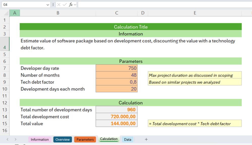Image resolution: width=252 pixels, height=145 pixels.
Task: Click the 'Tech debt factor' label cell
Action: pyautogui.click(x=58, y=82)
